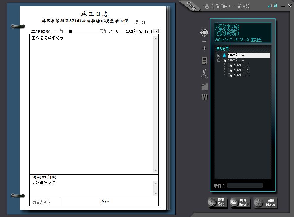Click the 负责人签字 label
Viewport: 294px width, 217px height.
(41, 202)
